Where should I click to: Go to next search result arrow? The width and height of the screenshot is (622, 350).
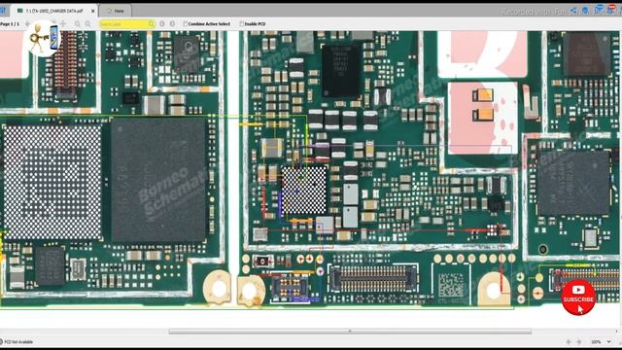click(172, 23)
